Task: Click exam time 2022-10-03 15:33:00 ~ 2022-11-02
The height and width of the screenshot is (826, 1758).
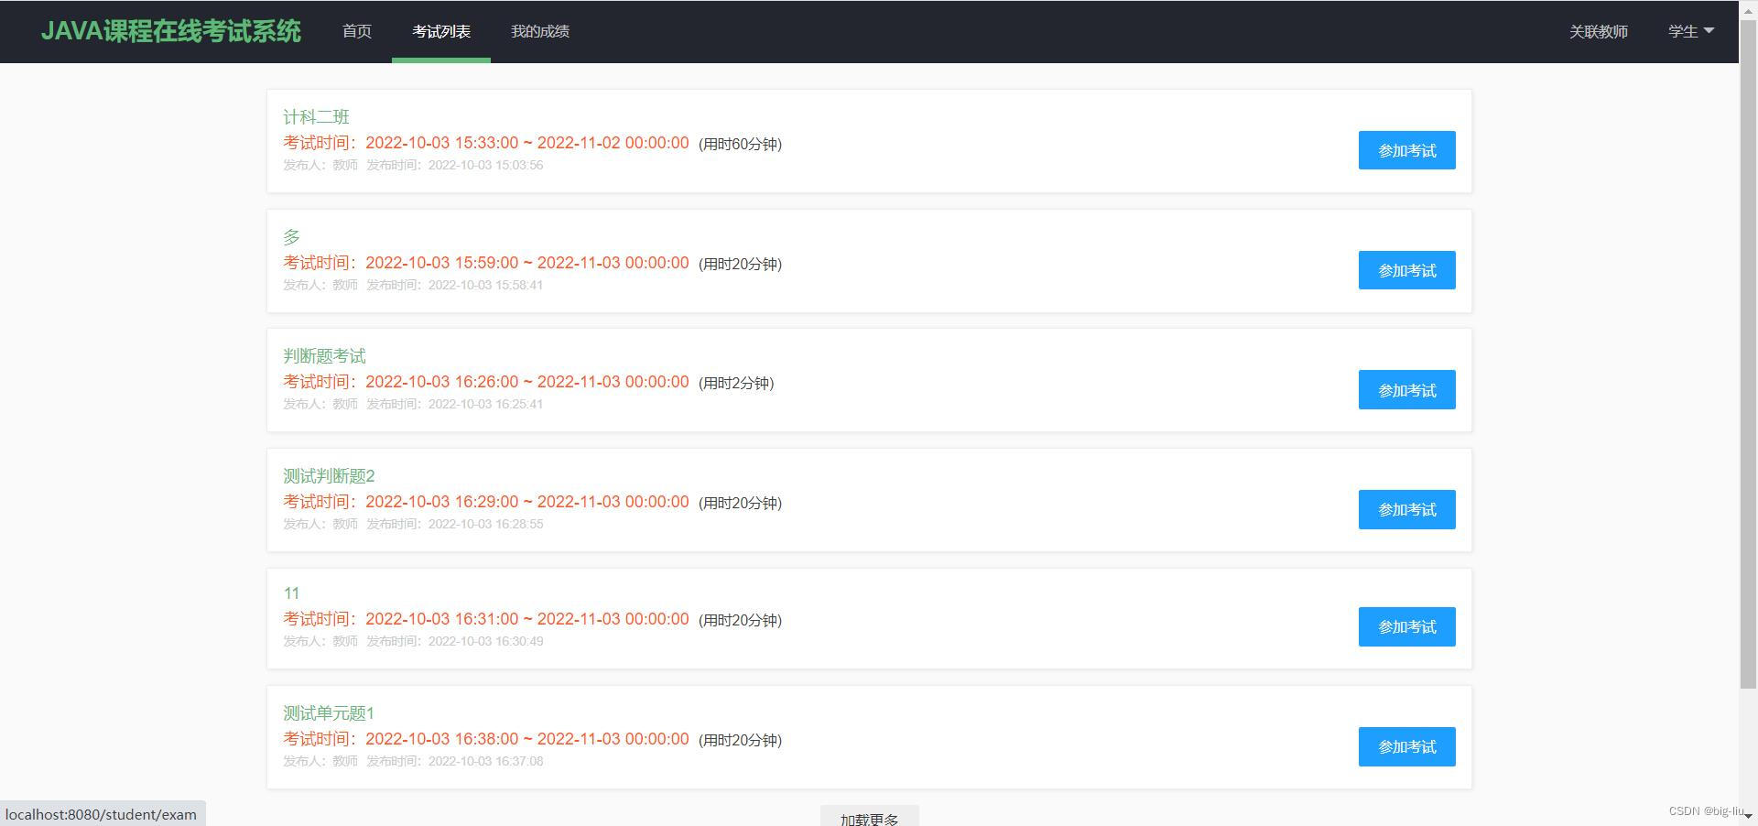Action: click(526, 143)
